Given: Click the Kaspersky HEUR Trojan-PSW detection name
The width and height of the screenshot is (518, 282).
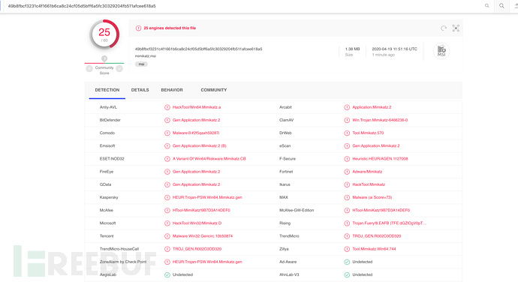Looking at the screenshot, I should [207, 197].
